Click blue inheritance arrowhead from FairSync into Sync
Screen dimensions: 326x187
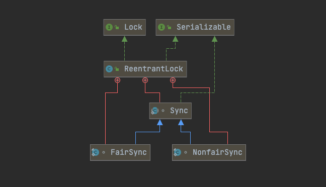tap(159, 122)
